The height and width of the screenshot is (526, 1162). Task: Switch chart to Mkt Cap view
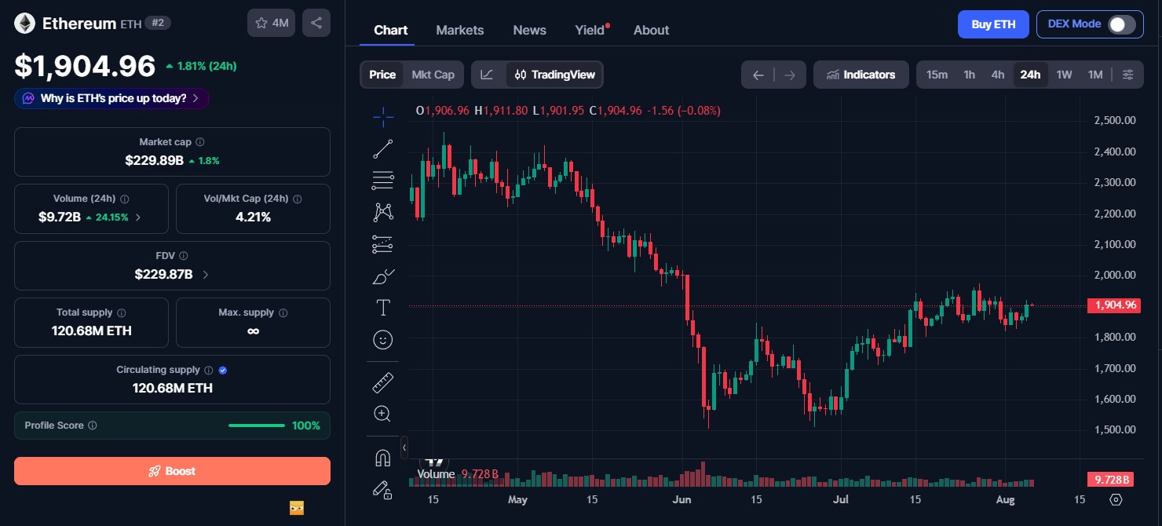coord(433,75)
